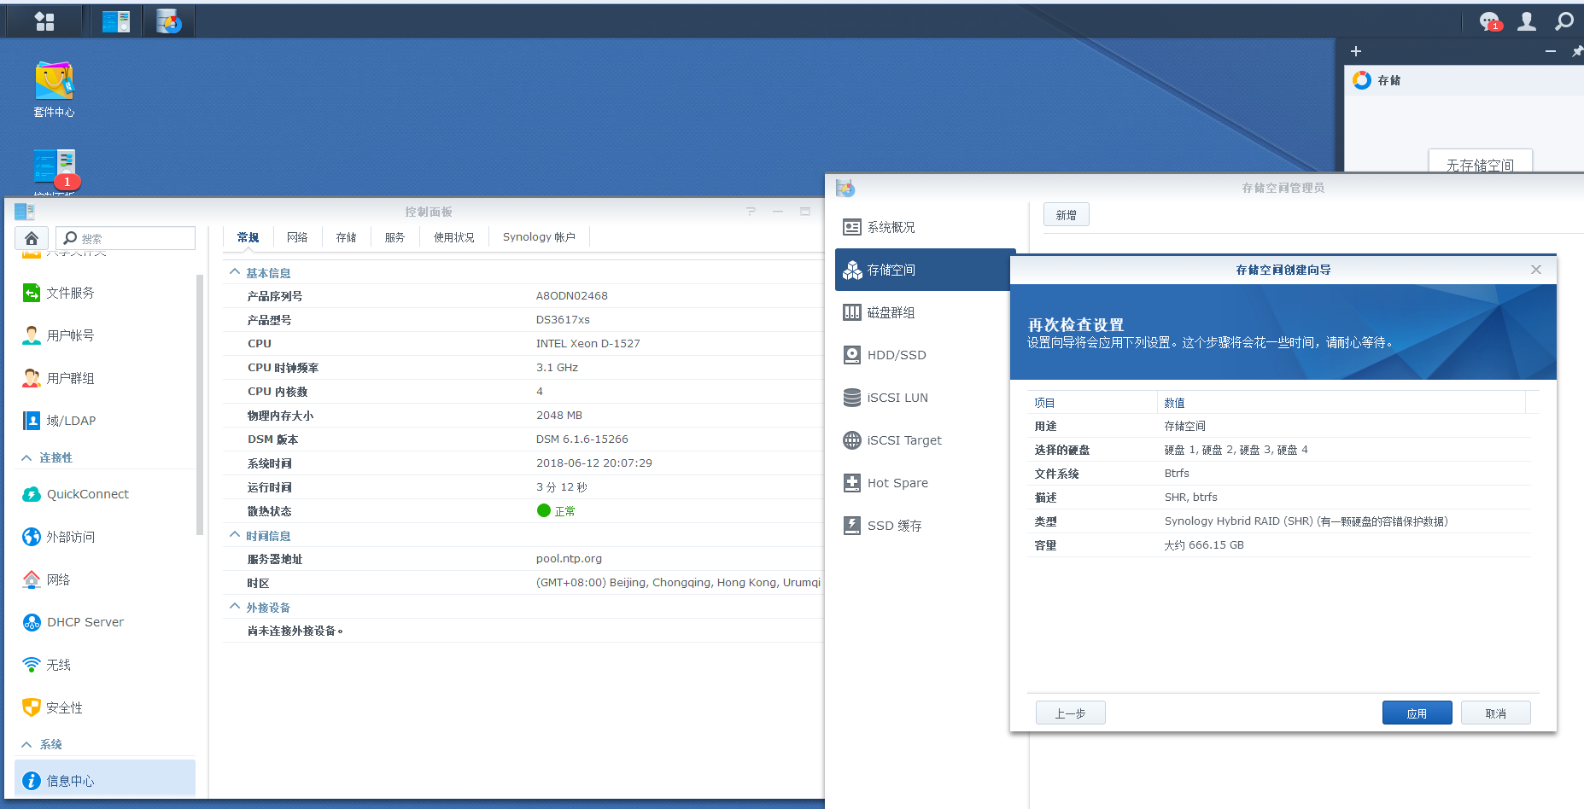Select DSM 6.1.6-15266 version value
Screen dimensions: 1584x809
582,439
